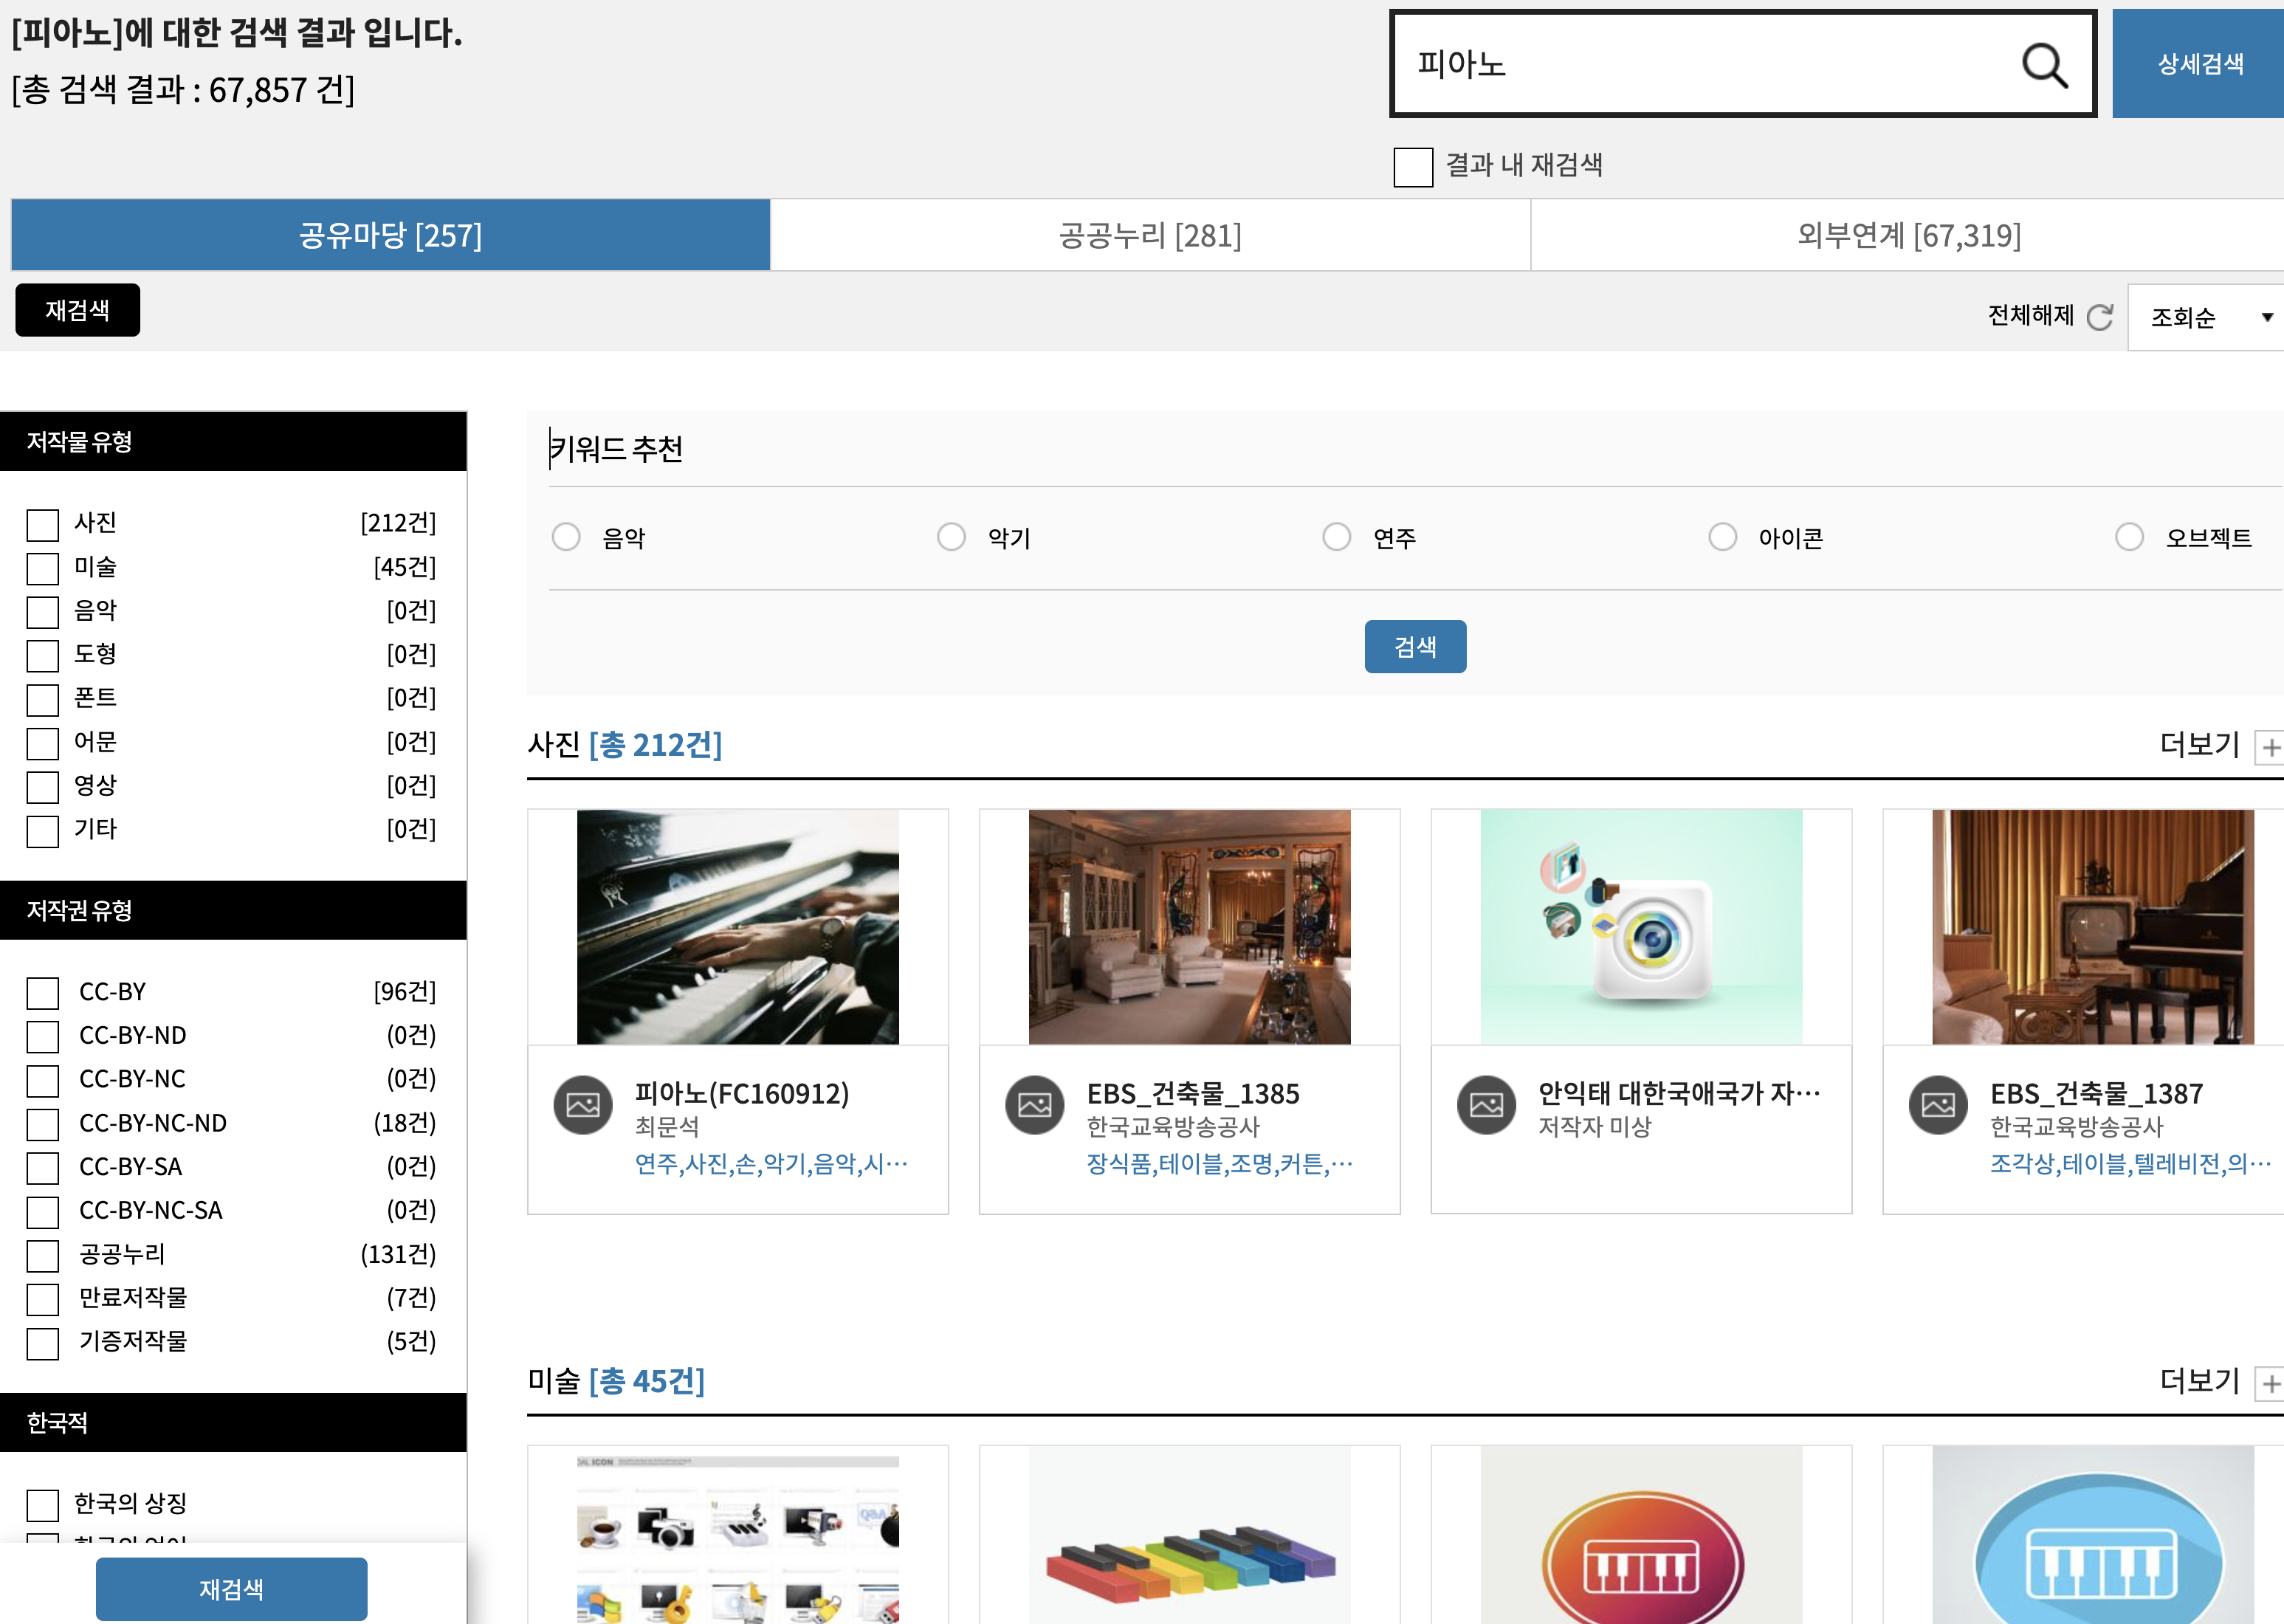Check the 결과 내 재검색 checkbox
Viewport: 2284px width, 1624px height.
[1413, 167]
